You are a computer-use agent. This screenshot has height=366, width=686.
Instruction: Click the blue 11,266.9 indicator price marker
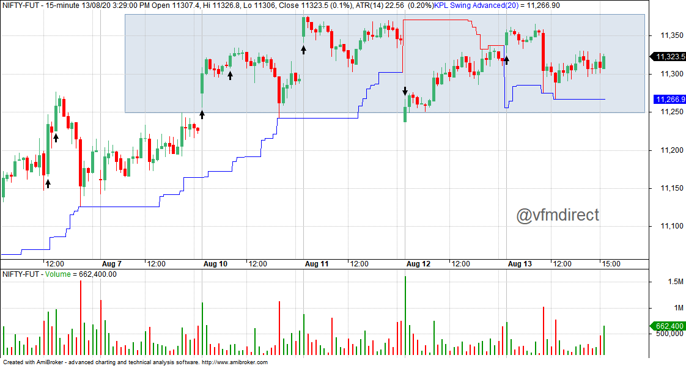point(668,98)
